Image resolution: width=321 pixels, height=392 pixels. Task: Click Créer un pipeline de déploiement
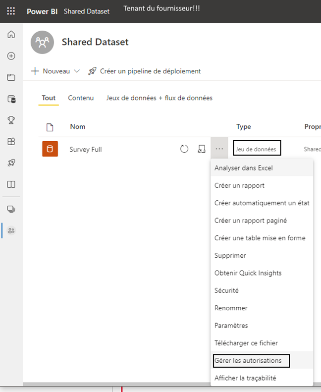(144, 71)
